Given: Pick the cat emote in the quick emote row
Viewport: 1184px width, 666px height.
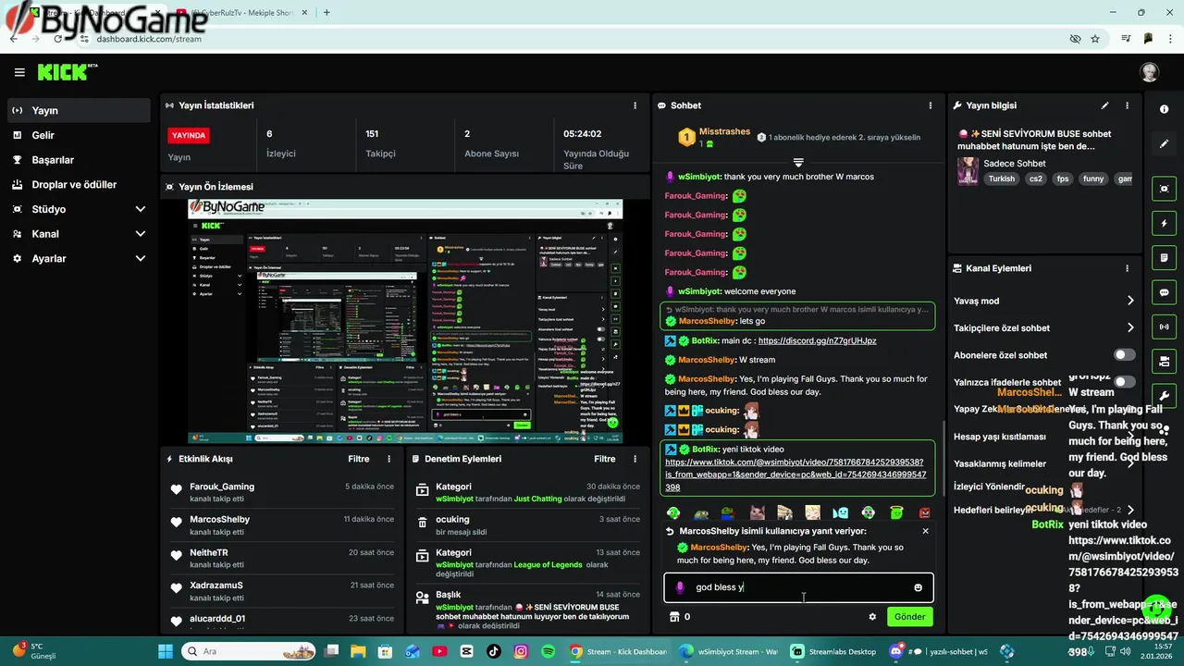Looking at the screenshot, I should (757, 512).
